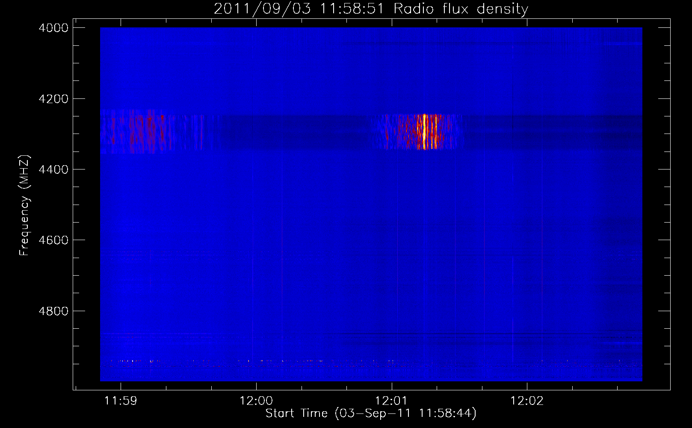692x428 pixels.
Task: Click the '12:01' time axis label
Action: [x=391, y=401]
